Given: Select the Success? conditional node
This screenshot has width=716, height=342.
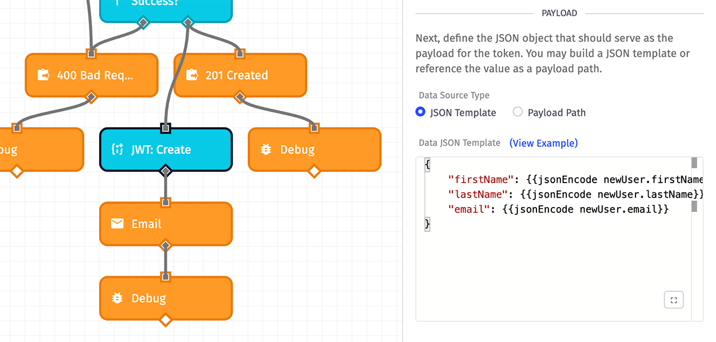Looking at the screenshot, I should pos(165,11).
